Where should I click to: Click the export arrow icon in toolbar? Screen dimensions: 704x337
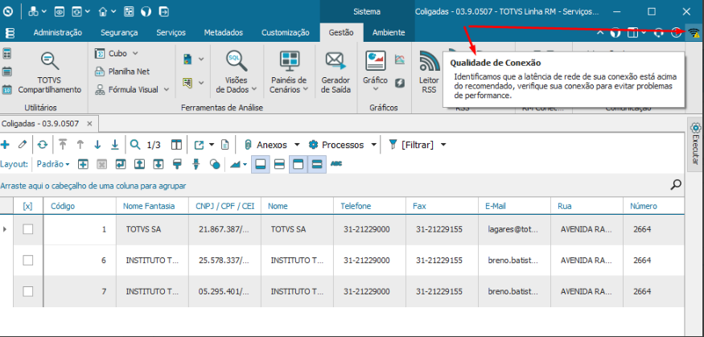(199, 145)
